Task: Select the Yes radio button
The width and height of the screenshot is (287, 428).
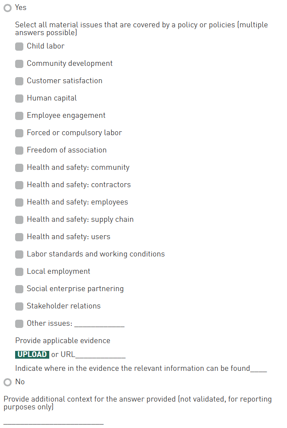Action: point(7,8)
